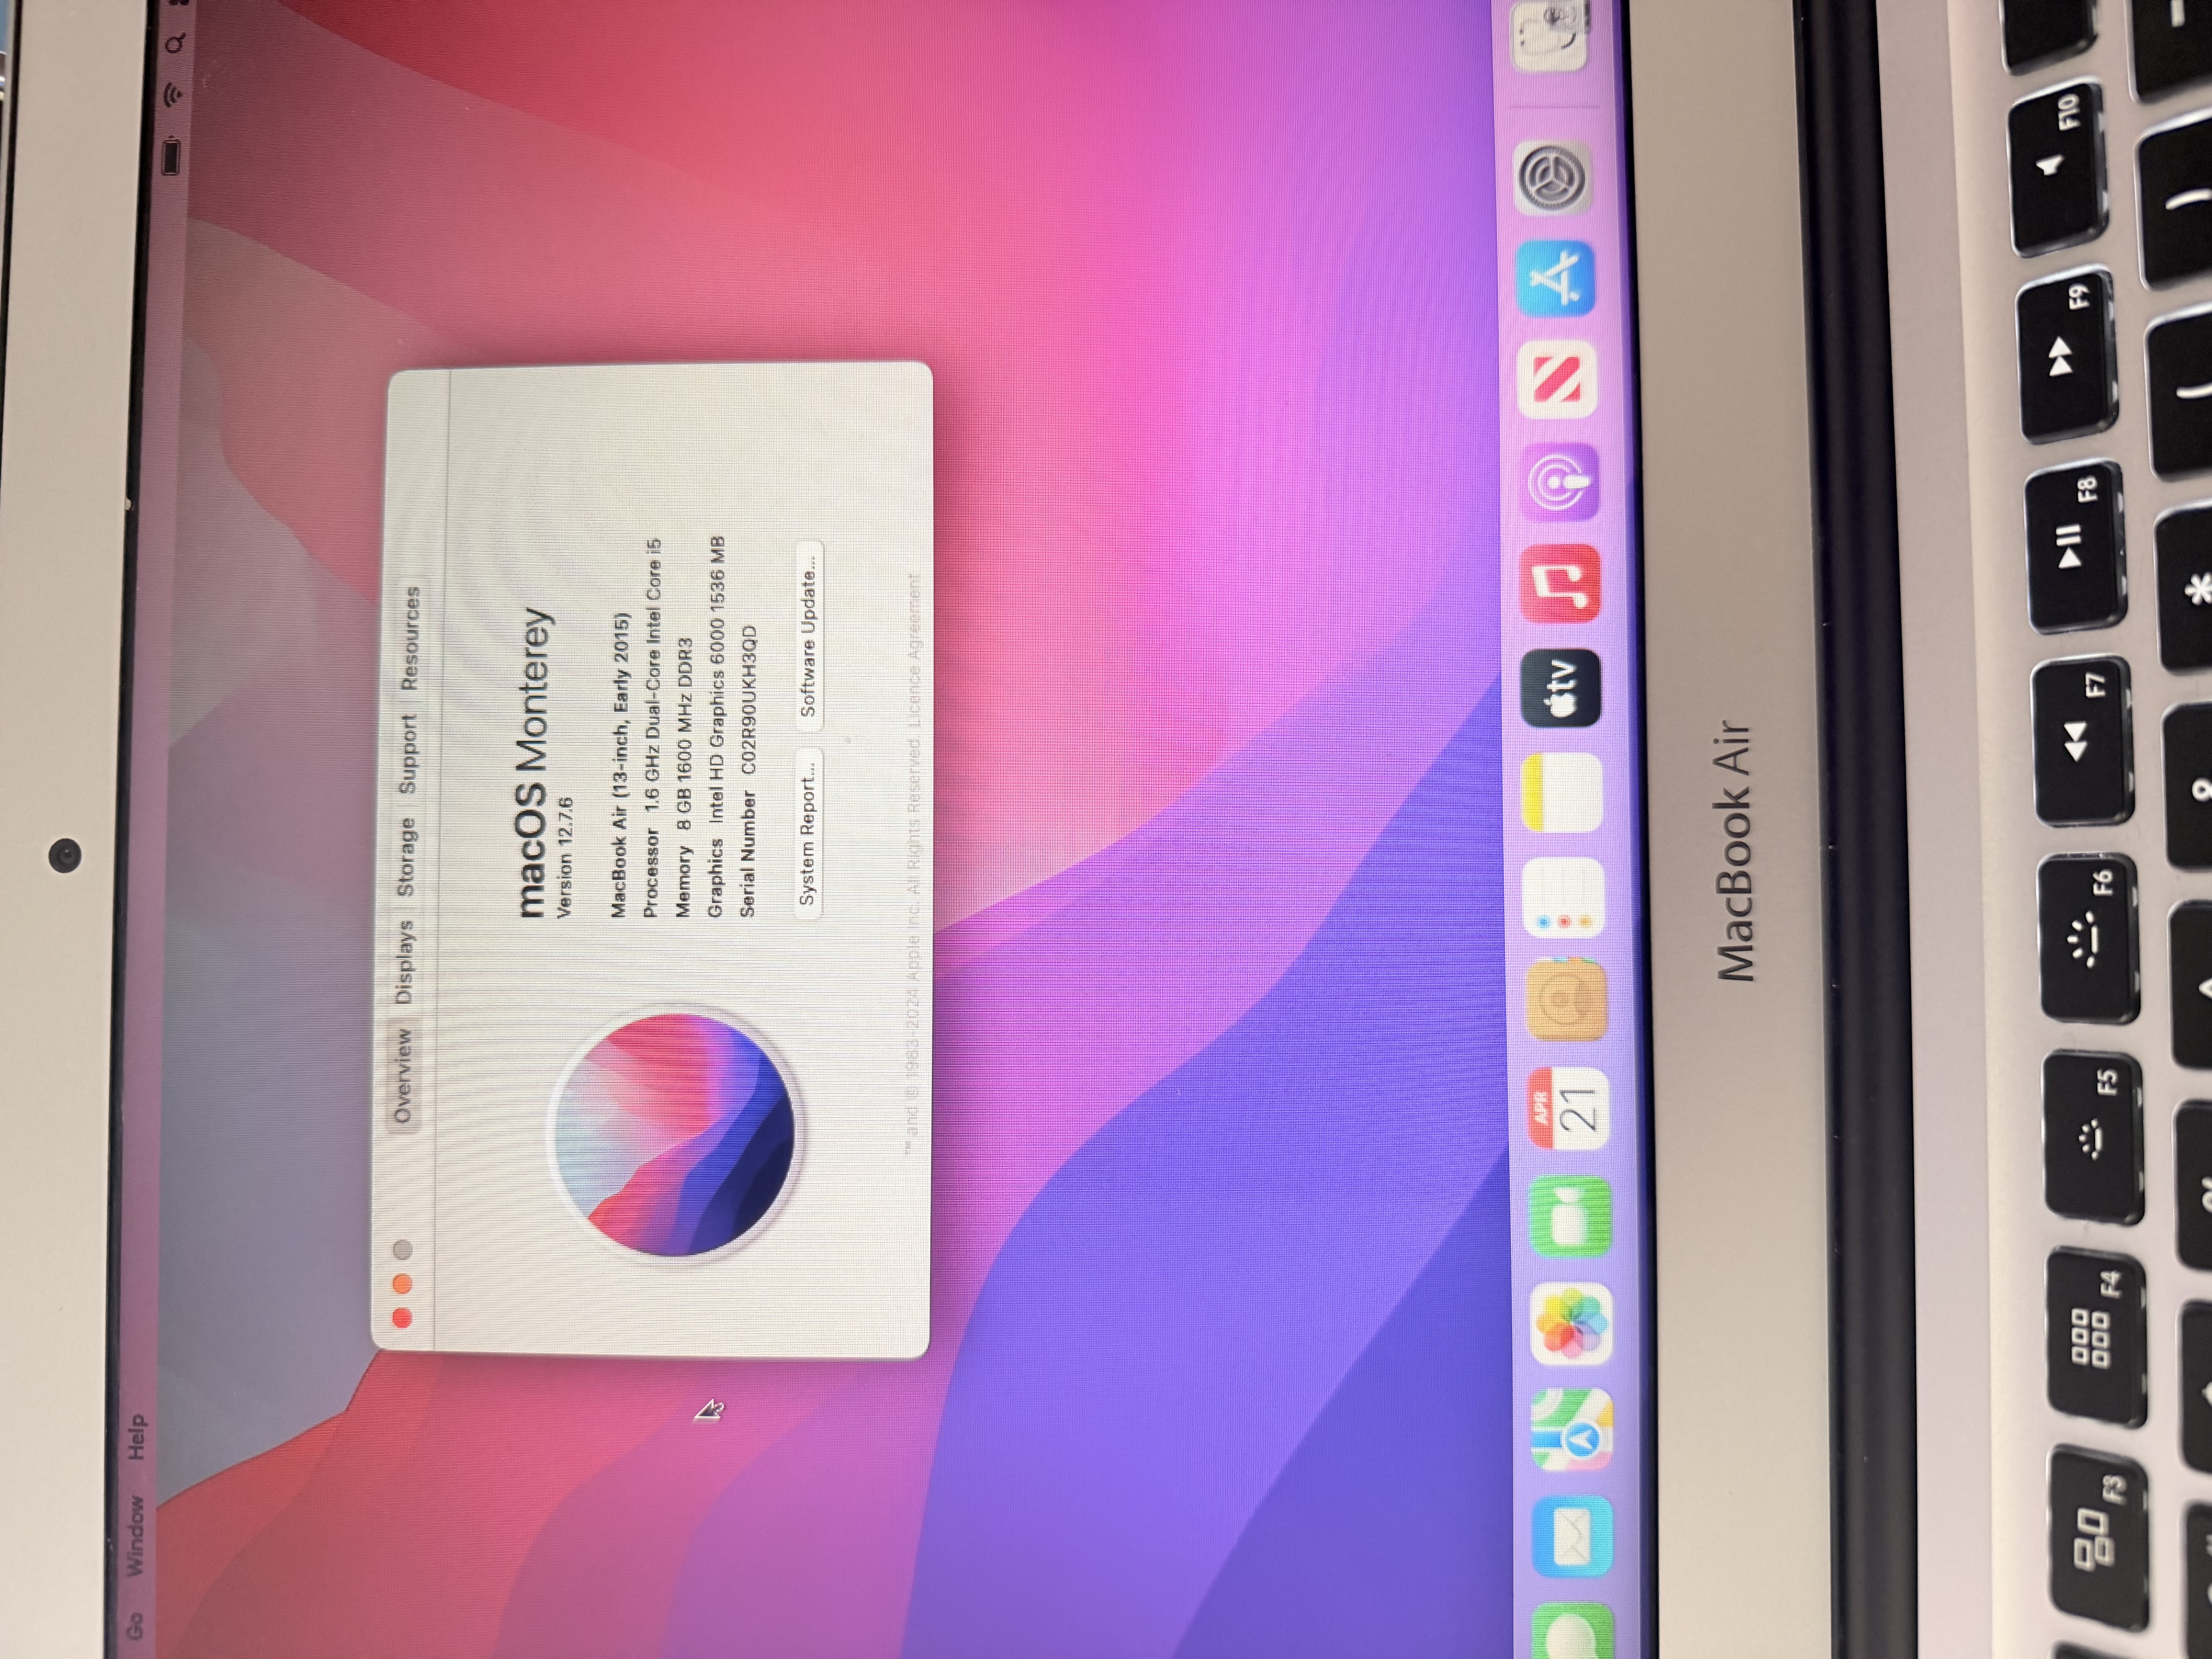The image size is (2212, 1659).
Task: Open Podcasts from the Dock
Action: coord(1560,482)
